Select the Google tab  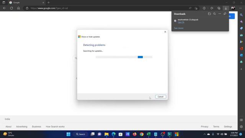coord(26,3)
